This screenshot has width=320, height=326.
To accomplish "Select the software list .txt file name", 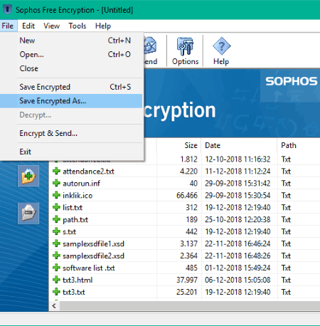I will (x=89, y=268).
